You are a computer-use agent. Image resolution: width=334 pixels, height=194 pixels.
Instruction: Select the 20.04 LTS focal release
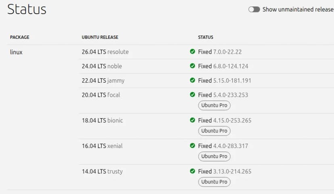coord(101,95)
